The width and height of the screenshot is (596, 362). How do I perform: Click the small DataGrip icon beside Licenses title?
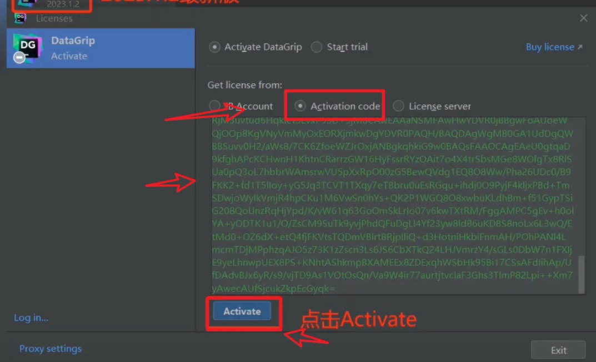click(x=20, y=18)
